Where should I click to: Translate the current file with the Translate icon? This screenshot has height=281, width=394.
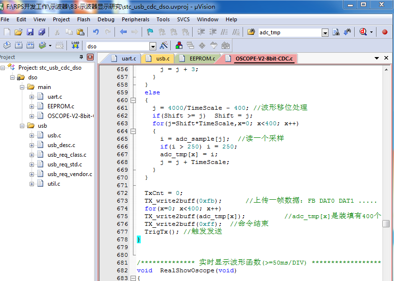[x=7, y=45]
